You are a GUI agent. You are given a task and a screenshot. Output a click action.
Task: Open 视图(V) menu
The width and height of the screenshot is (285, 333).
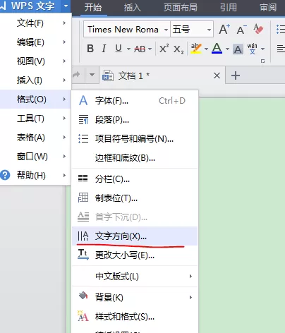point(35,61)
